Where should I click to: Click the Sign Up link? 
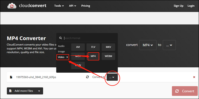[179, 6]
